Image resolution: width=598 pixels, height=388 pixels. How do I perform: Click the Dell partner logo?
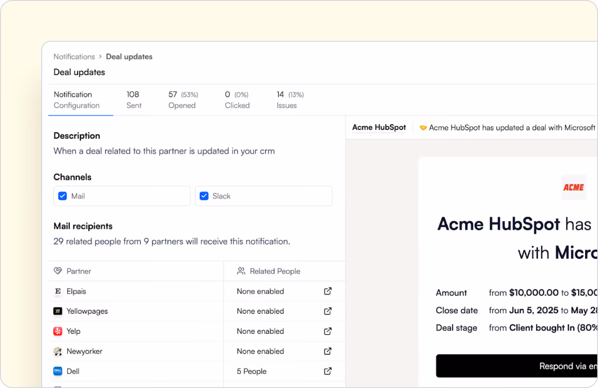click(58, 371)
